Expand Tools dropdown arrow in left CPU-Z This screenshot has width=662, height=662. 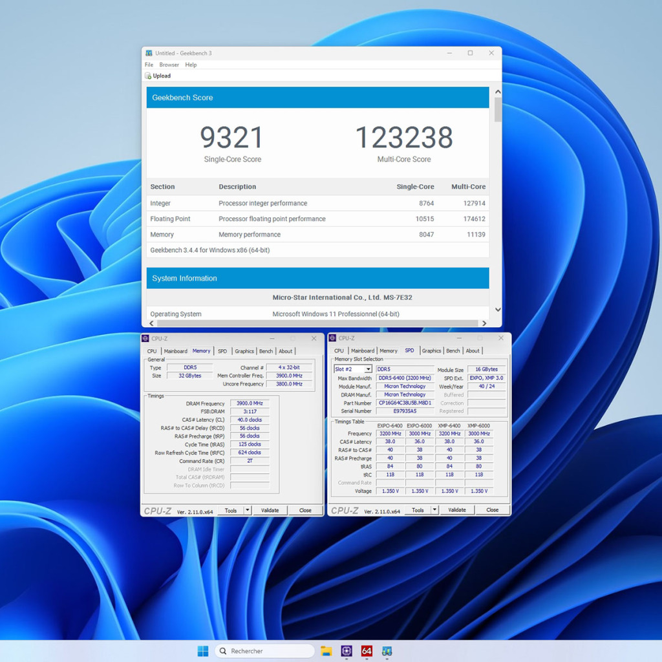point(248,511)
